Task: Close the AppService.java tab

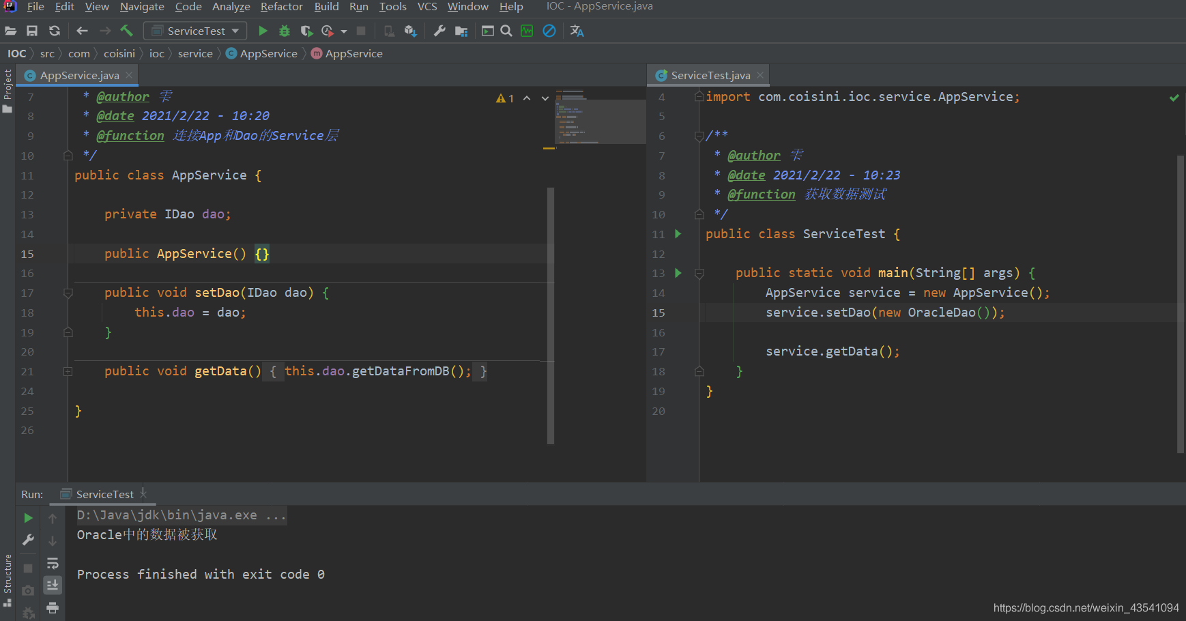Action: [x=129, y=75]
